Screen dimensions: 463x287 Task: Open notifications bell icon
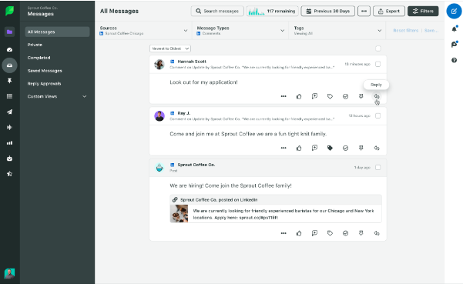pyautogui.click(x=455, y=29)
